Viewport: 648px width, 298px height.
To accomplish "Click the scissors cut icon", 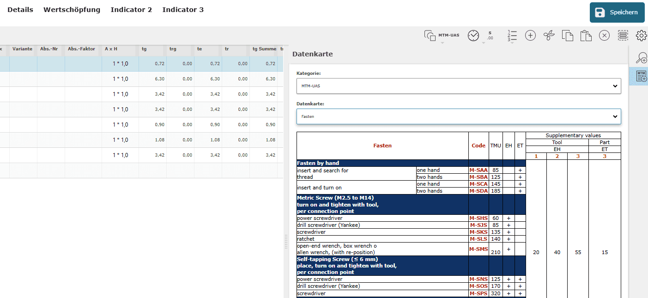I will [x=548, y=36].
